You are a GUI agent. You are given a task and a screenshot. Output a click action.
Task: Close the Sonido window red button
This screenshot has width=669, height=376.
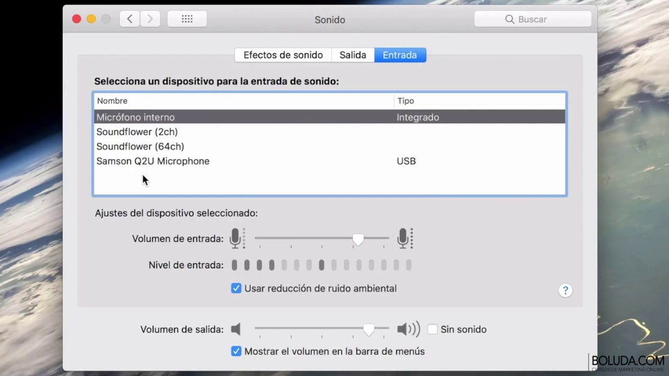[x=76, y=19]
